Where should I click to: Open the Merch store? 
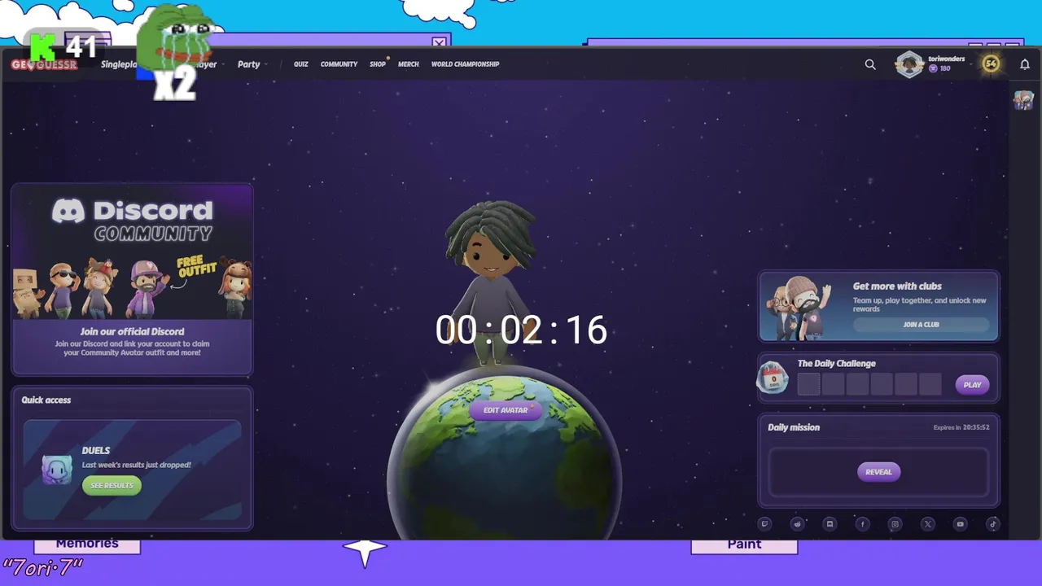[x=409, y=64]
